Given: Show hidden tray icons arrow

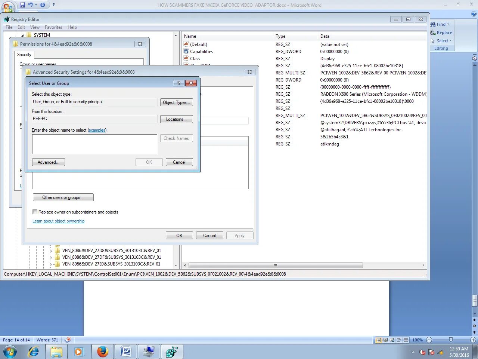Looking at the screenshot, I should click(x=413, y=352).
